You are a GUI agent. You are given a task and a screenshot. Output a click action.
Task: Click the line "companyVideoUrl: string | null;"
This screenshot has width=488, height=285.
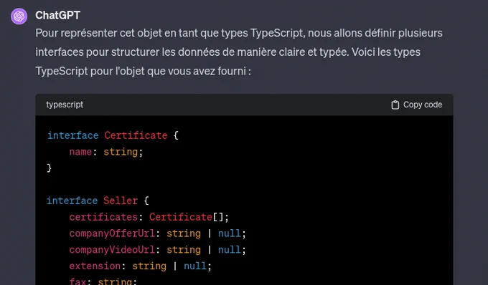coord(157,250)
